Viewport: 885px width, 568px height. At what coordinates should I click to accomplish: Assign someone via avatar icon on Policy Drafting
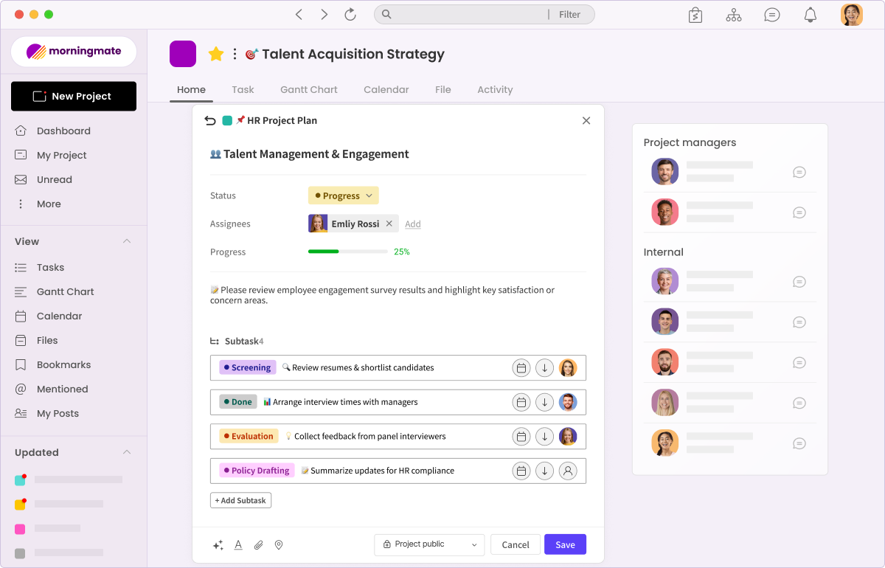(568, 471)
